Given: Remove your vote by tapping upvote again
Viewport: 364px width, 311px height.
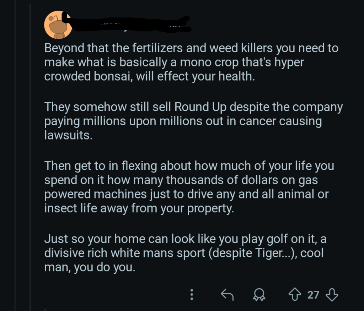Looking at the screenshot, I should tap(295, 294).
